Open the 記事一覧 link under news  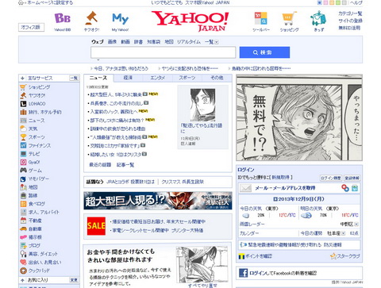125,165
